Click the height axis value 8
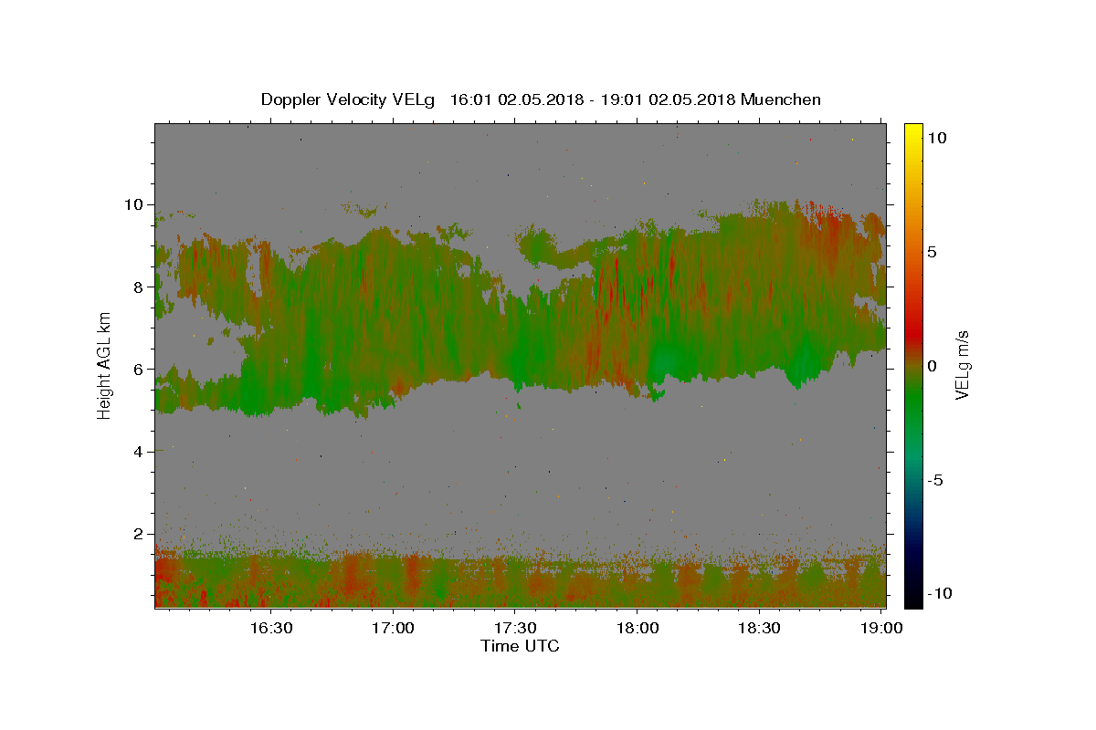Screen dimensions: 1096x730 (x=140, y=287)
